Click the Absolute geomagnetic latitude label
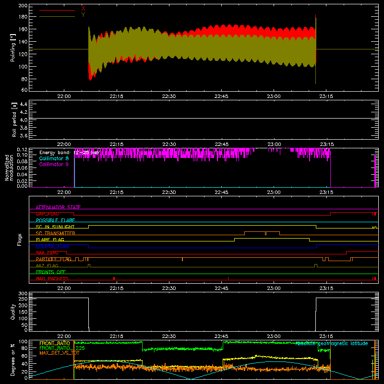Viewport: 384px width, 384px height. 332,343
